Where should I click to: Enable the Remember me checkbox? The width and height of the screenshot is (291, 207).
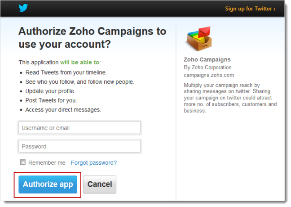(x=23, y=162)
